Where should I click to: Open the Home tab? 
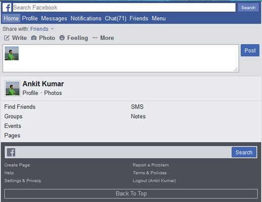11,18
